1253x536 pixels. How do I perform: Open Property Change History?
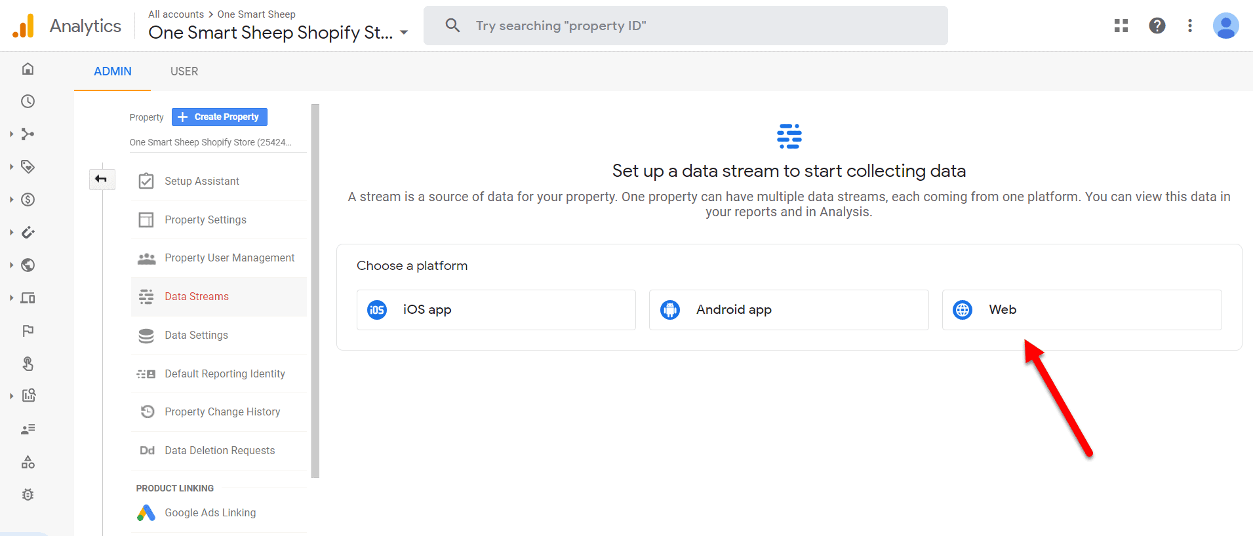[219, 412]
